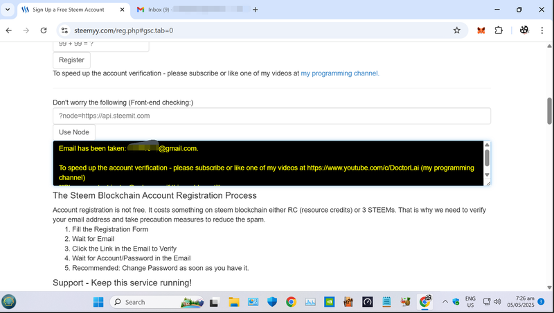Open Chrome three-dot menu

point(542,30)
